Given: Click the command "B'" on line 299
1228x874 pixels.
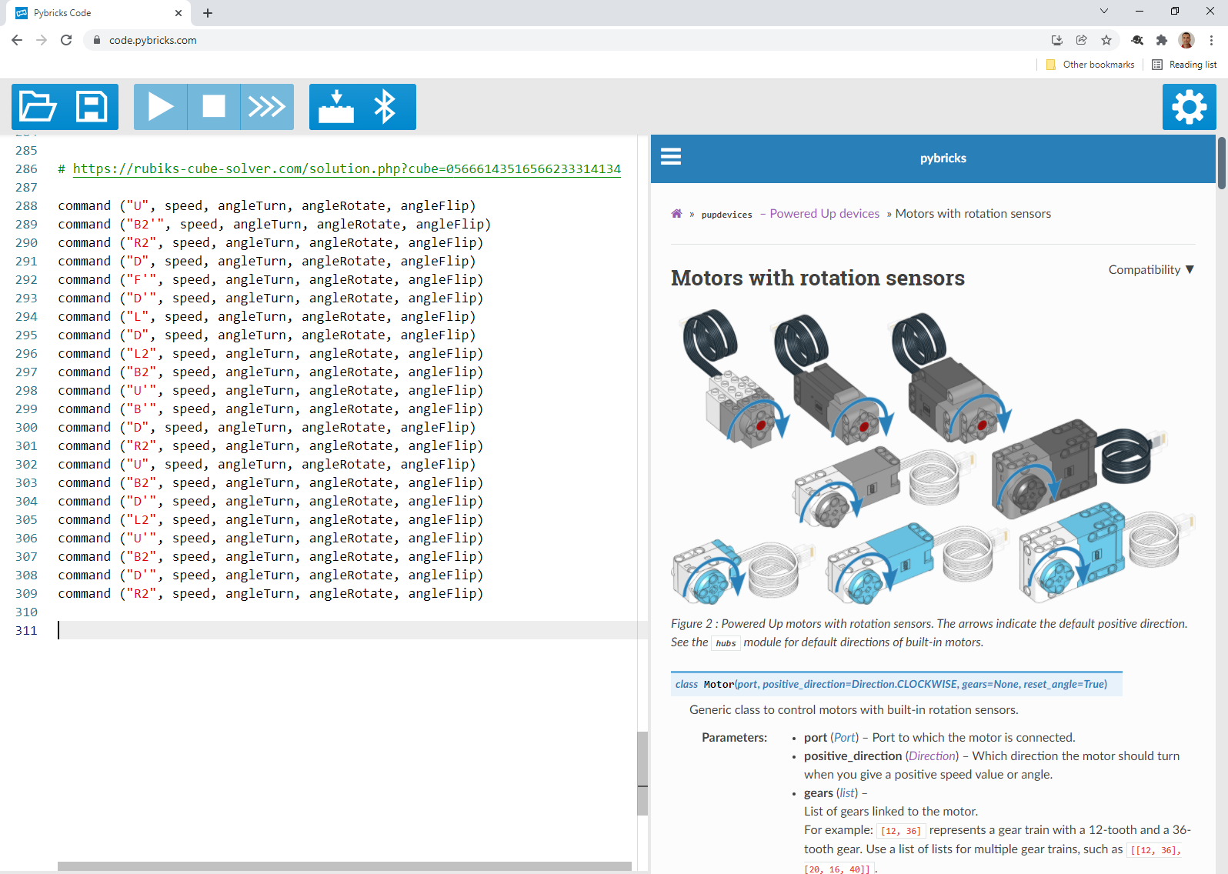Looking at the screenshot, I should coord(270,409).
